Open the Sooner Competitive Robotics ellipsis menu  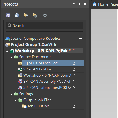[x=81, y=39]
